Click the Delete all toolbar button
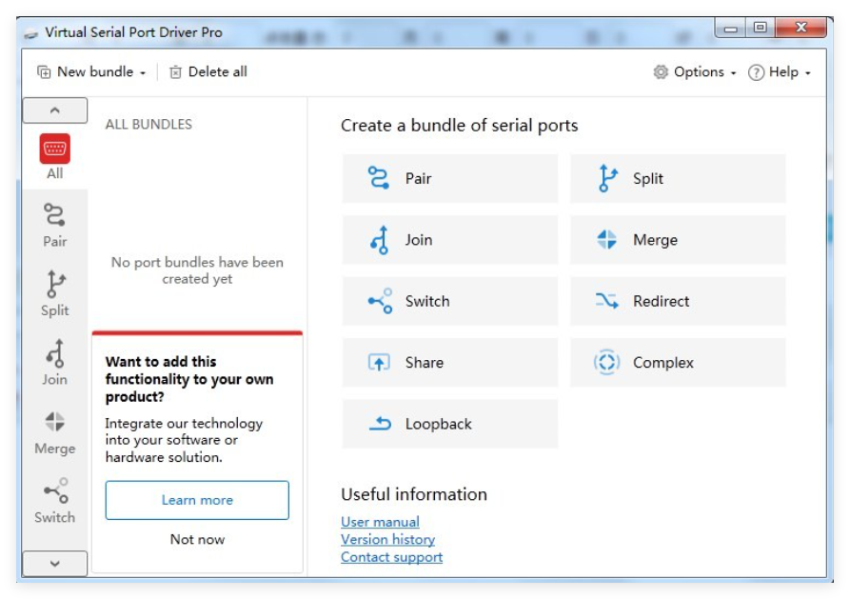Image resolution: width=850 pixels, height=599 pixels. (208, 72)
